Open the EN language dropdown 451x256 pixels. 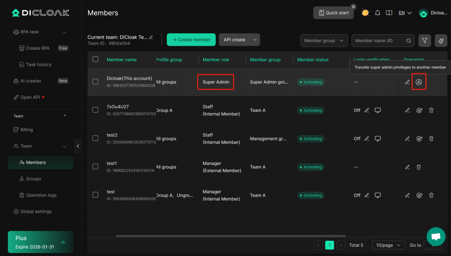(405, 13)
